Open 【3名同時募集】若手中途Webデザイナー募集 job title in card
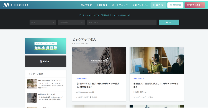The image size is (208, 109). tap(98, 85)
